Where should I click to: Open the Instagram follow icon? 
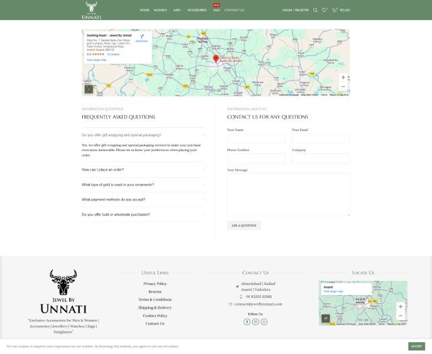255,322
